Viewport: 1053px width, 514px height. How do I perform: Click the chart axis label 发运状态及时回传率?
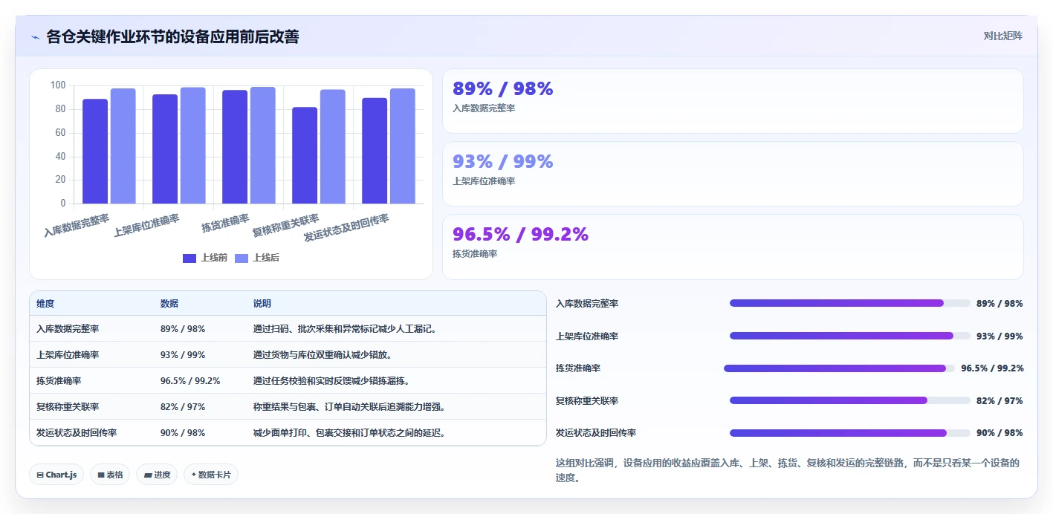[x=346, y=227]
